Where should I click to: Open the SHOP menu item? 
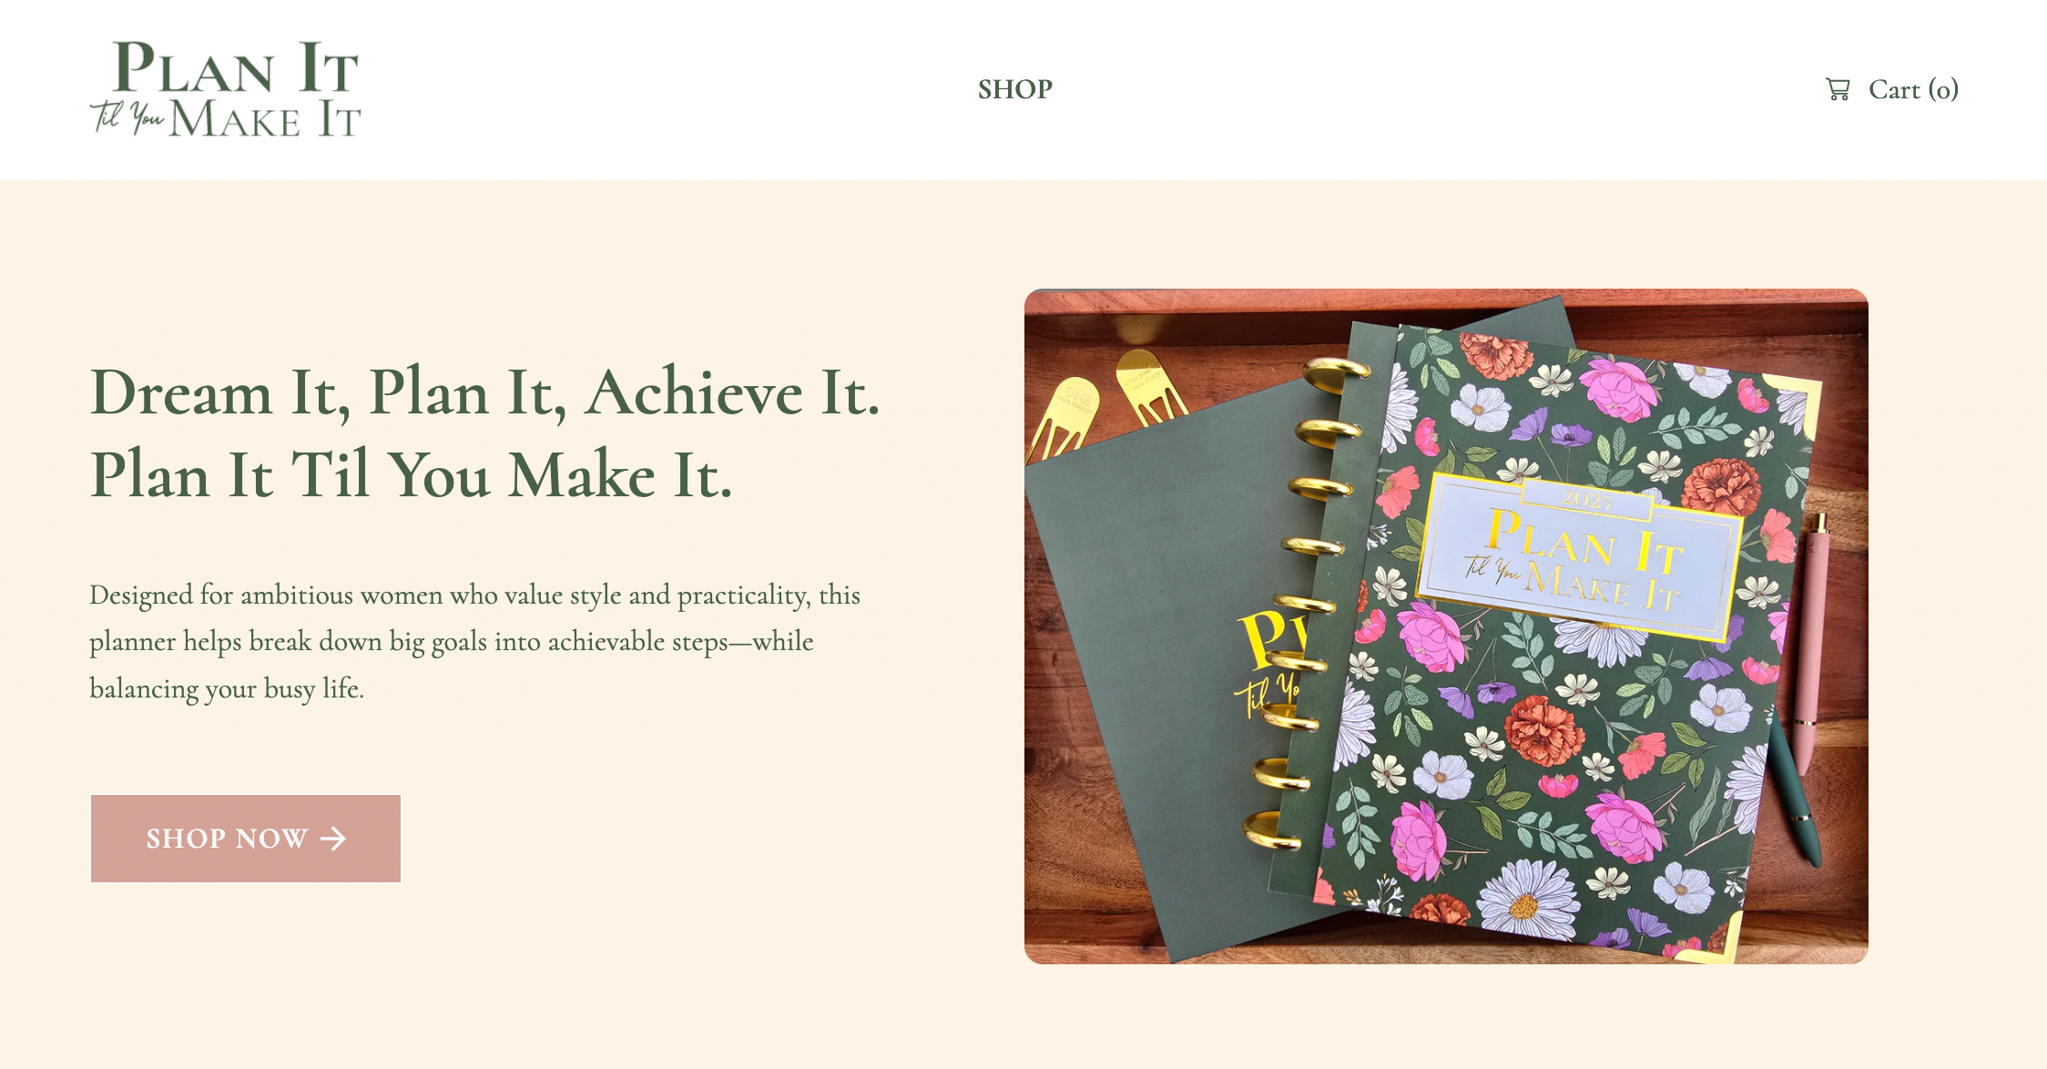pyautogui.click(x=1015, y=89)
